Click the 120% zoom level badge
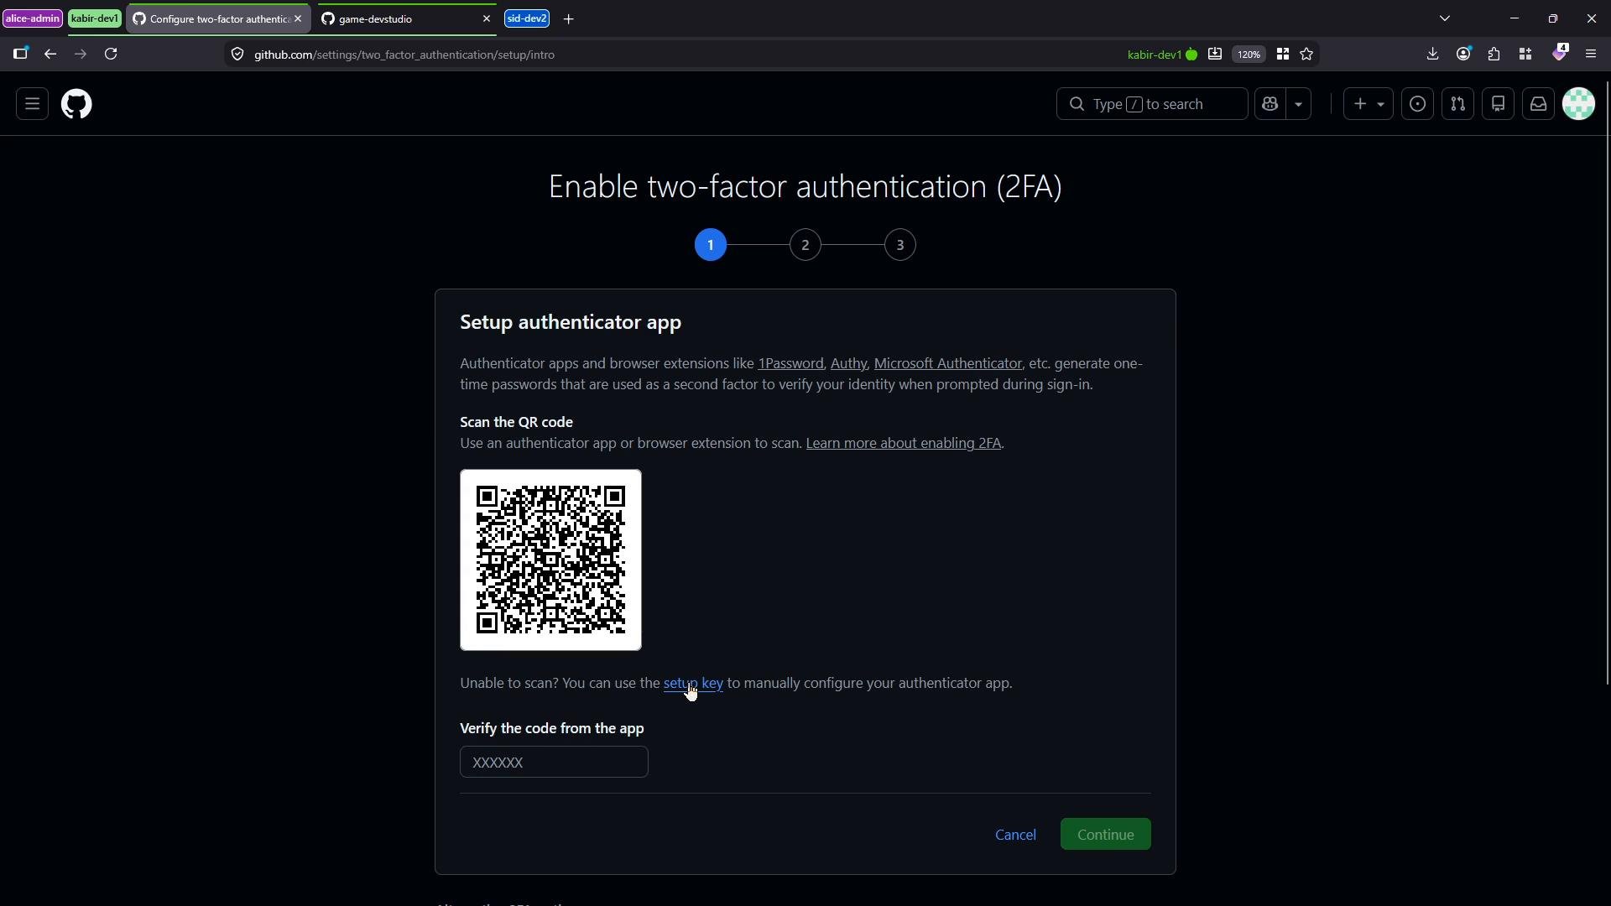Viewport: 1611px width, 906px height. coord(1249,55)
